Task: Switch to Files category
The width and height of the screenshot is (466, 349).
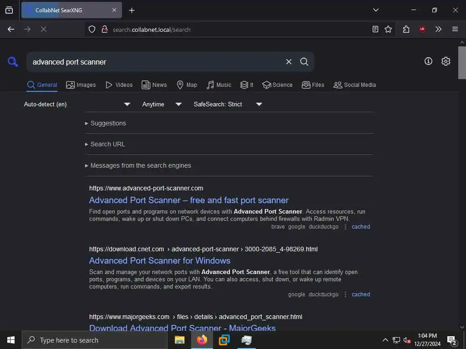Action: [x=313, y=85]
